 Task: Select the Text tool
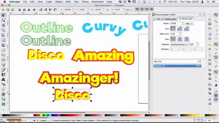3,80
